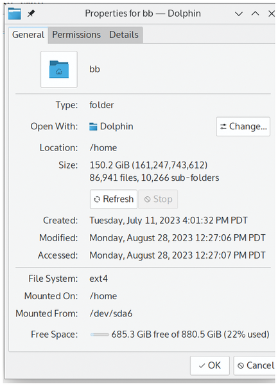The height and width of the screenshot is (386, 278).
Task: Click the /home location value
Action: (103, 148)
